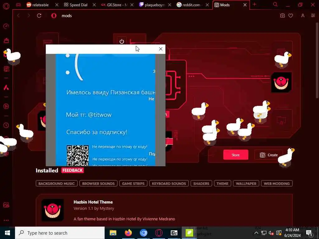Viewport: 319px width, 239px height.
Task: Open the Opera GX main menu logo
Action: [6, 6]
